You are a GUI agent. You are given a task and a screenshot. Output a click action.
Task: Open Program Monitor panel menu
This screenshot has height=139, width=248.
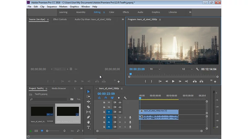tap(160, 19)
